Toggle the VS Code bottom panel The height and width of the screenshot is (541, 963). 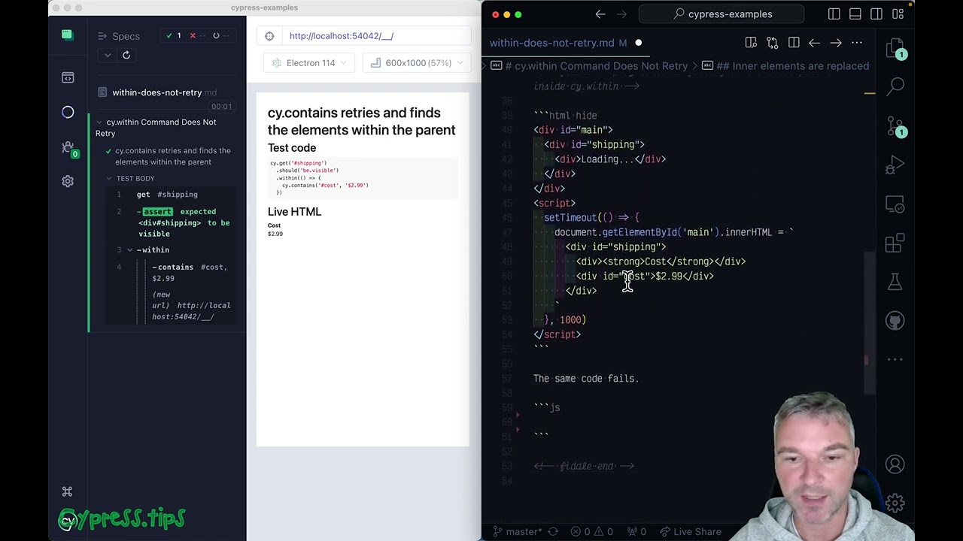click(855, 14)
